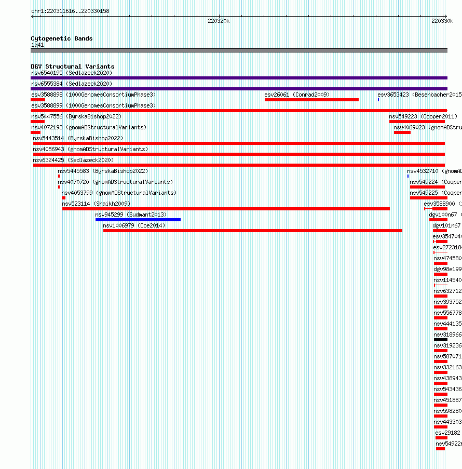The width and height of the screenshot is (462, 469).
Task: Click the dgv101n67 variant label
Action: pos(447,226)
